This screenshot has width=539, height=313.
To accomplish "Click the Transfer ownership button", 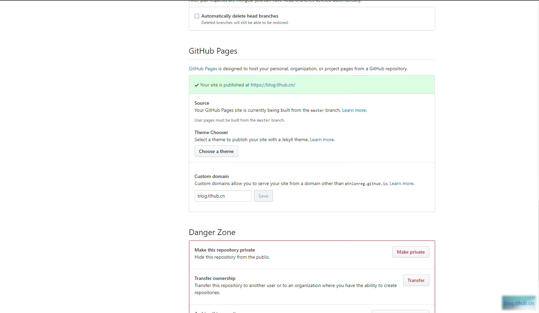I will 416,280.
